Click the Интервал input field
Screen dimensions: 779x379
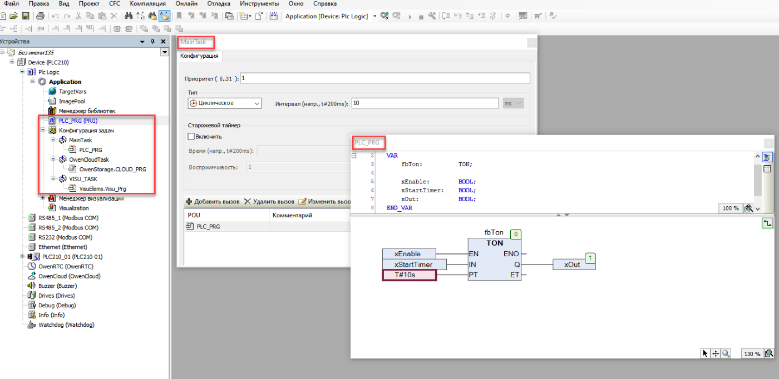pos(425,103)
